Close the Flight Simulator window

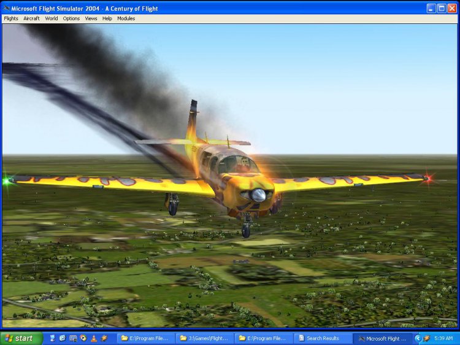[x=452, y=8]
